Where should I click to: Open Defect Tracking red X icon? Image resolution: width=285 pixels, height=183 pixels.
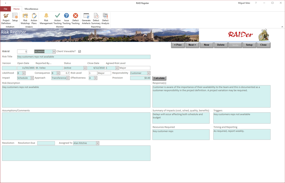tap(75, 19)
